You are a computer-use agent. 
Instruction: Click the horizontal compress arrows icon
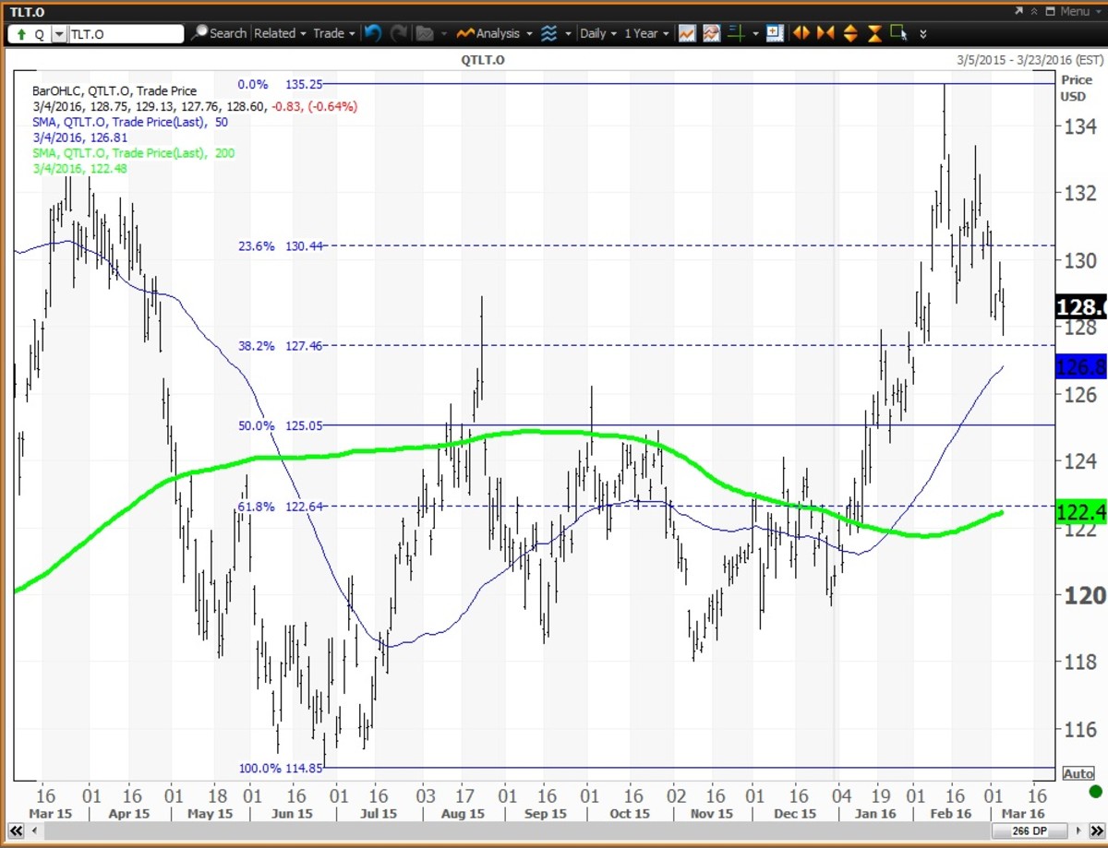point(825,33)
